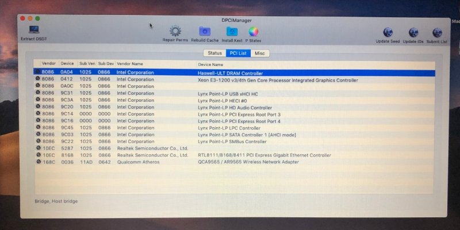The image size is (460, 230).
Task: Click magnifier icon on SATA Controller 1 row
Action: (x=38, y=134)
